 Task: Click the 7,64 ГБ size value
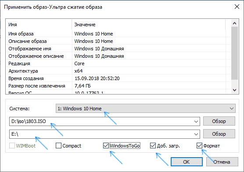pyautogui.click(x=83, y=86)
